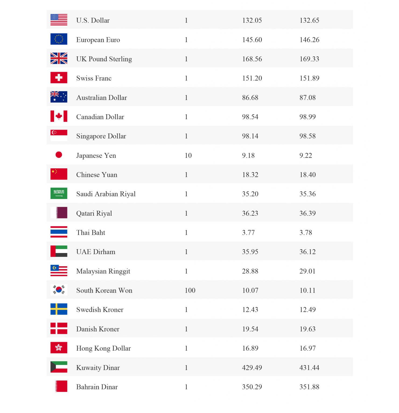Image resolution: width=399 pixels, height=413 pixels.
Task: Select the Japanese red circle flag
Action: pyautogui.click(x=59, y=155)
